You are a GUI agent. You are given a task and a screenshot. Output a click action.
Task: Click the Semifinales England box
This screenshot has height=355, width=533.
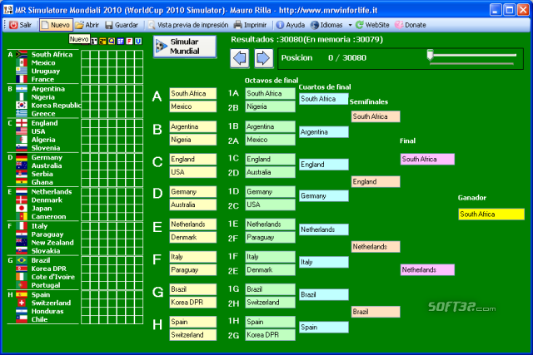pos(376,181)
